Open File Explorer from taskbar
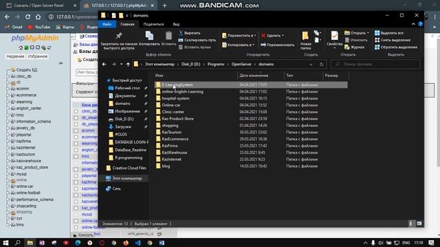 pyautogui.click(x=30, y=242)
